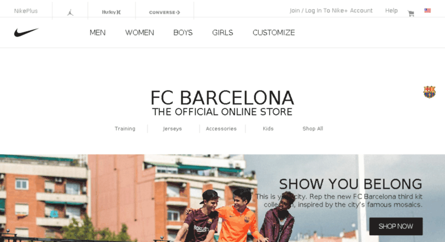The image size is (445, 242).
Task: Select the US flag country selector
Action: (427, 10)
